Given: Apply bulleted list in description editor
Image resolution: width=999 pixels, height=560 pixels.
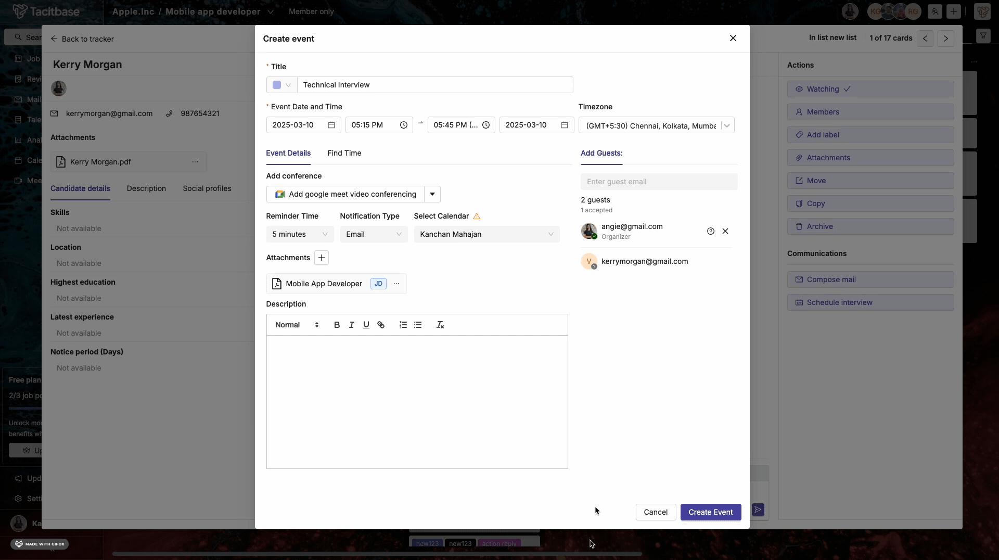Looking at the screenshot, I should [x=417, y=325].
